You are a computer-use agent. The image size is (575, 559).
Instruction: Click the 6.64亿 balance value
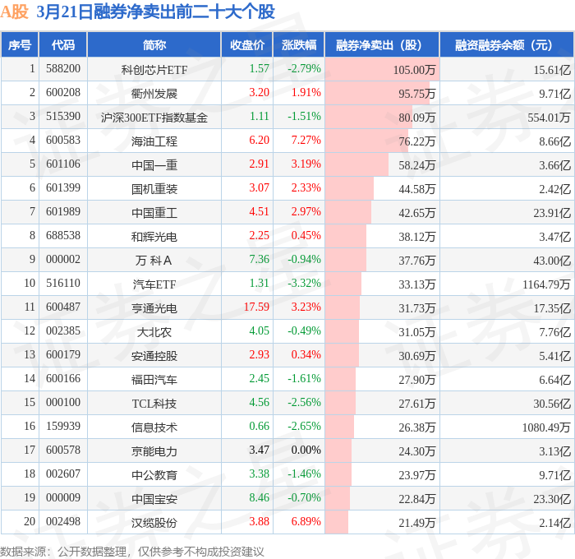(554, 380)
